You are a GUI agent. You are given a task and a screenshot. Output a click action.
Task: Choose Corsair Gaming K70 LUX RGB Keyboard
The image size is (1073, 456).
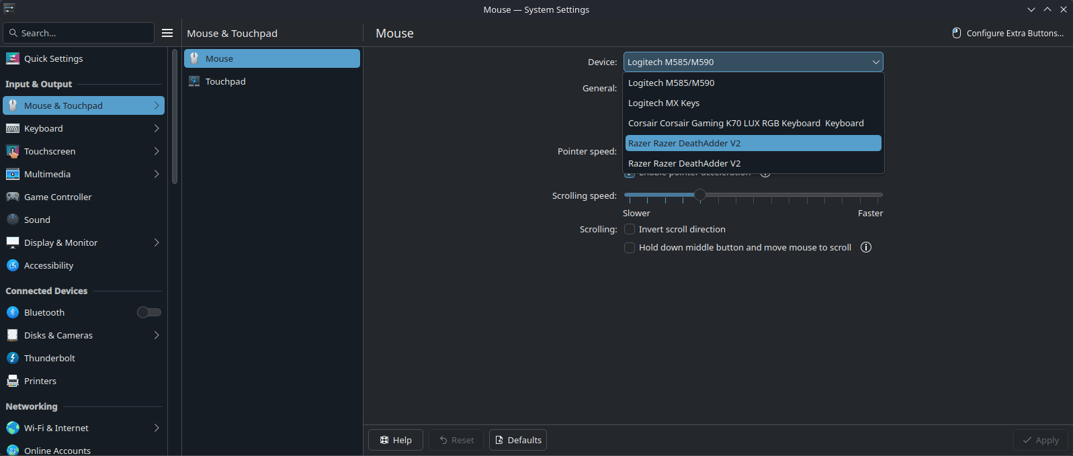746,123
